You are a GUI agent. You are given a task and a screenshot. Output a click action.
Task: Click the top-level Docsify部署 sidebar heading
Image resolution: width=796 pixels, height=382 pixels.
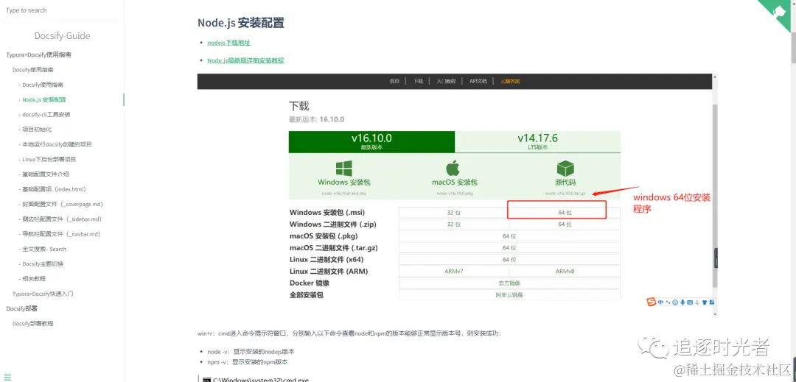[x=22, y=308]
